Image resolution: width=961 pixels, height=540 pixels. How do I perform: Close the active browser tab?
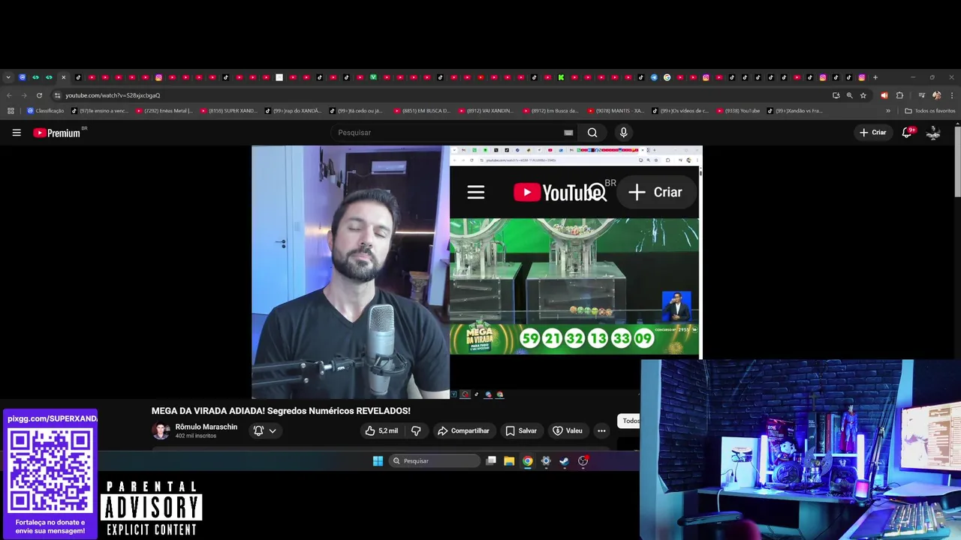point(63,77)
